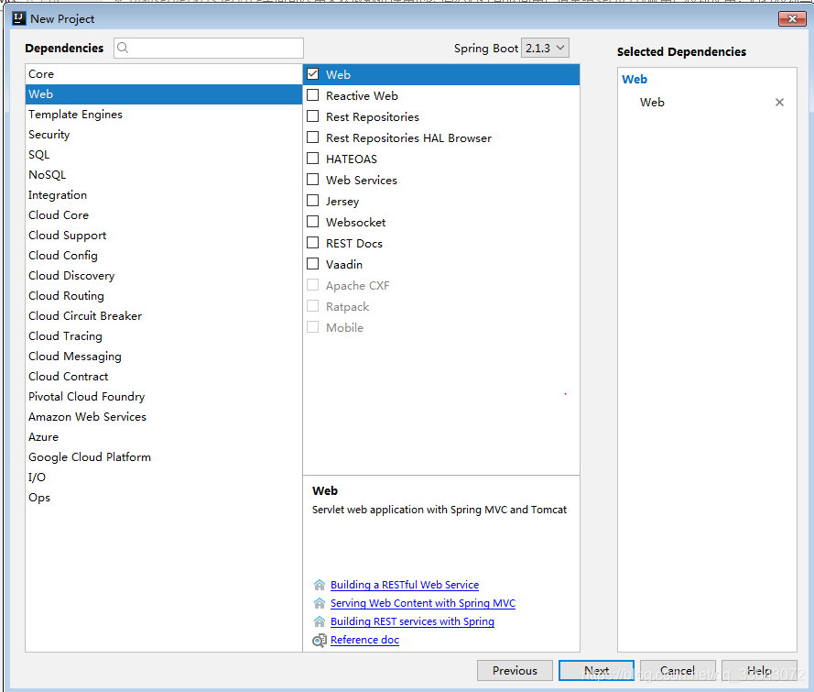Click the IntelliJ IDEA logo in title bar
The width and height of the screenshot is (814, 692).
(18, 18)
